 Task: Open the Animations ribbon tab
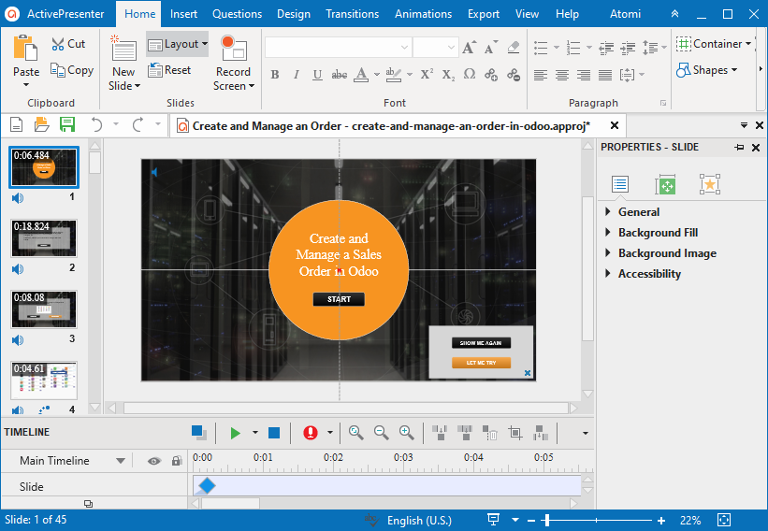(423, 14)
